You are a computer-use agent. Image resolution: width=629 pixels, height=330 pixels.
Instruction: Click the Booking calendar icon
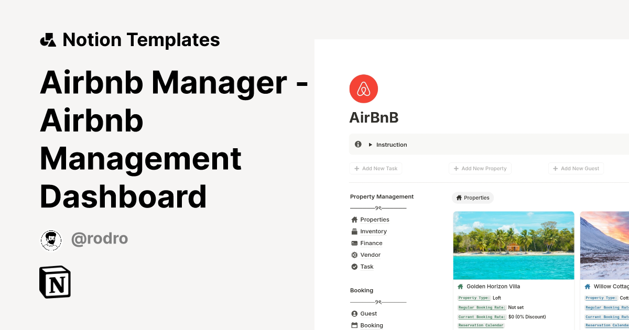[x=355, y=325]
